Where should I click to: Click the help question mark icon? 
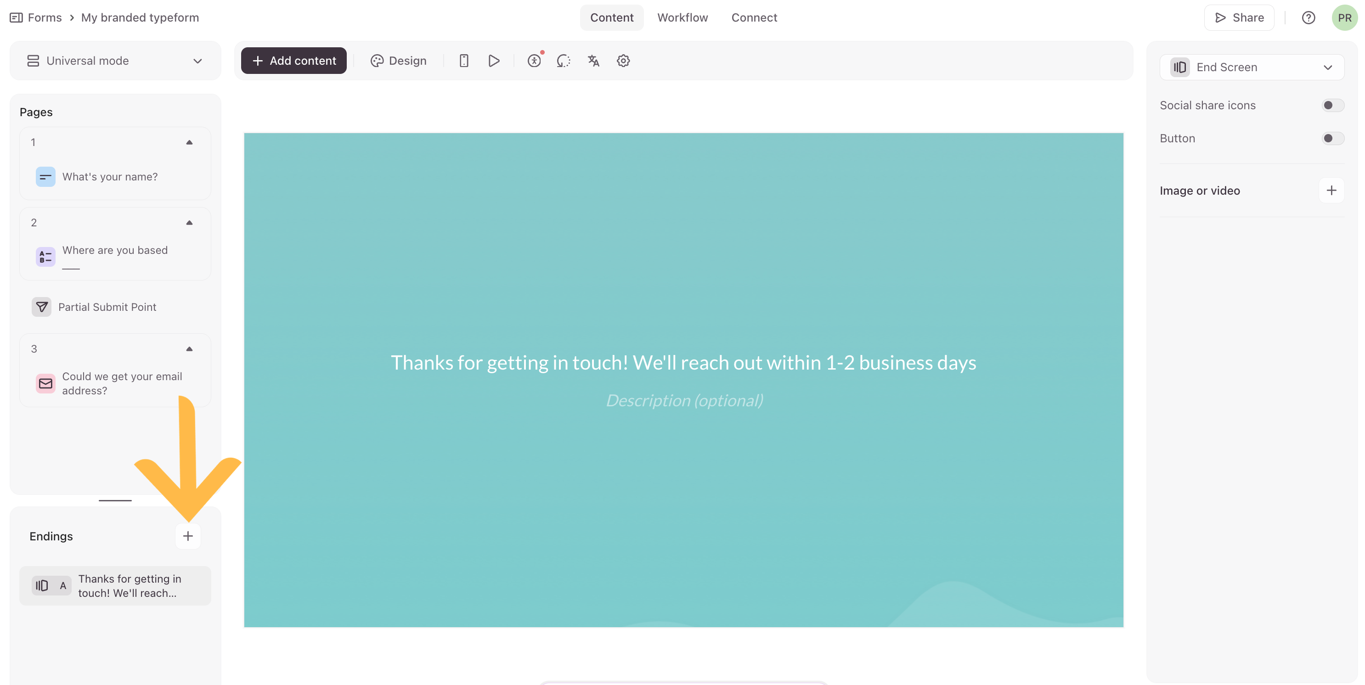1309,17
